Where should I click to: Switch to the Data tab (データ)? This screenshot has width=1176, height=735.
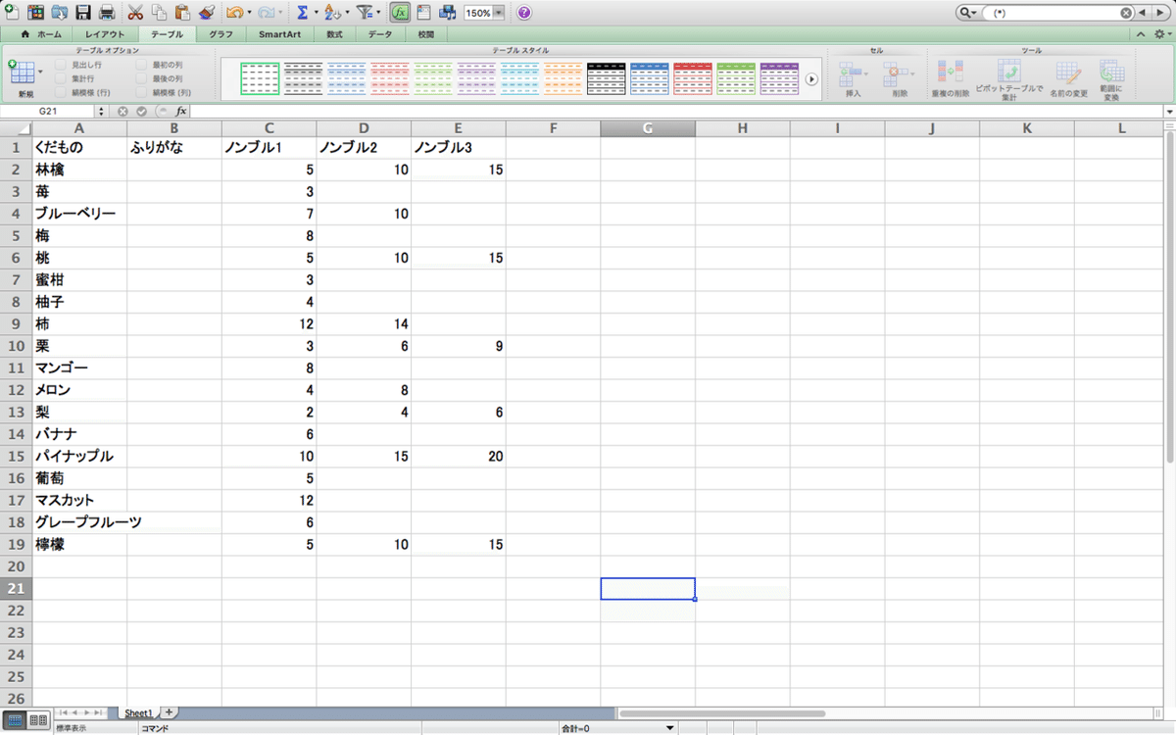380,34
